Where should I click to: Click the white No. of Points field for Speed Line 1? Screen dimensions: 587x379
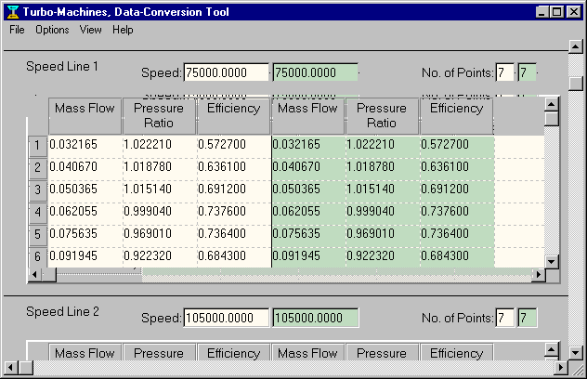[x=504, y=72]
